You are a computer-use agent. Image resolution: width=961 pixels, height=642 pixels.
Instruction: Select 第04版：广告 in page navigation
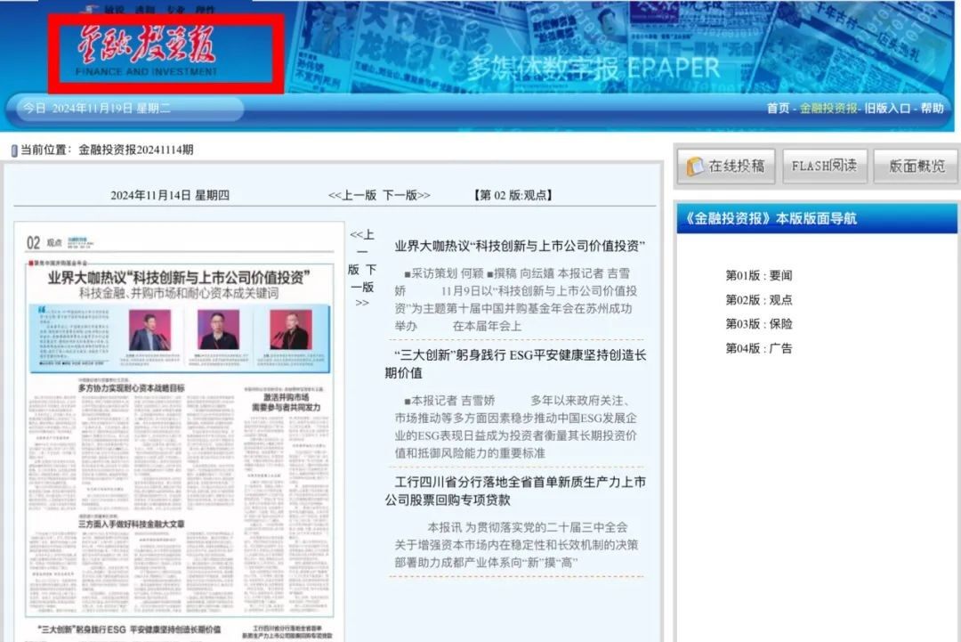tap(759, 348)
